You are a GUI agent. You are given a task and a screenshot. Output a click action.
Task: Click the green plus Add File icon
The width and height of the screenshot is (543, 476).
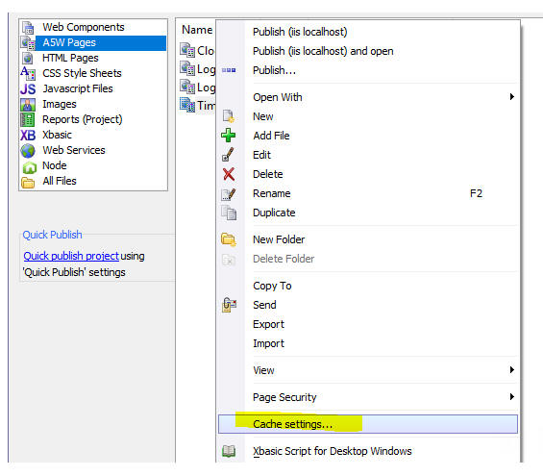coord(228,136)
